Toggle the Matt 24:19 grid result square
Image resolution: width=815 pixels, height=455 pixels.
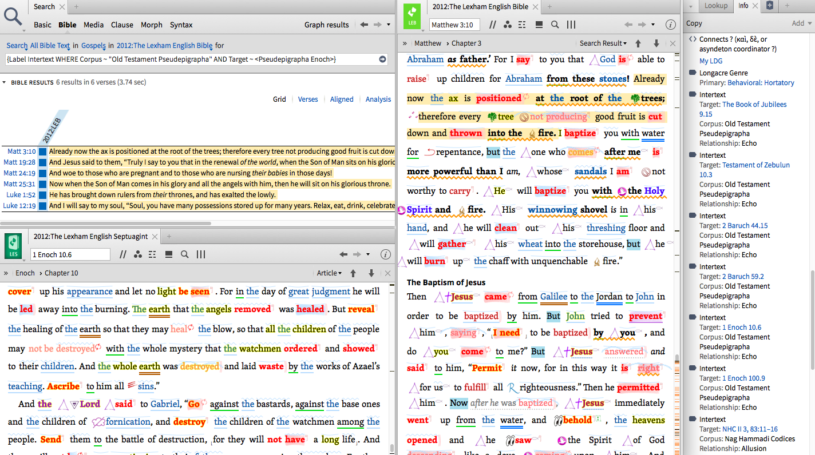(42, 173)
